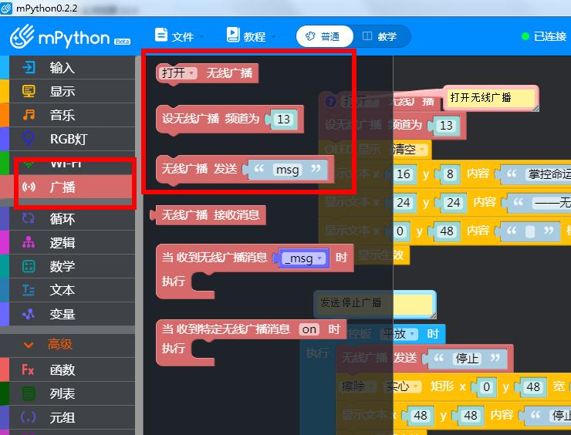This screenshot has width=571, height=435.
Task: Click the x value 16 field
Action: [x=403, y=174]
